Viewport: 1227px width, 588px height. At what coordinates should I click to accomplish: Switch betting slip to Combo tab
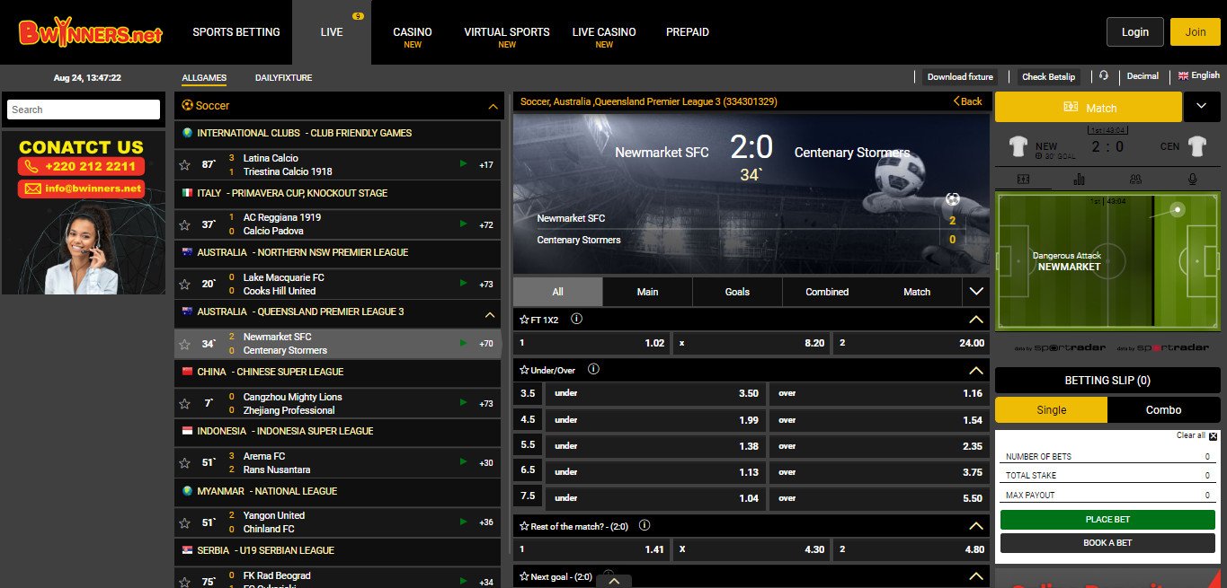[1163, 409]
